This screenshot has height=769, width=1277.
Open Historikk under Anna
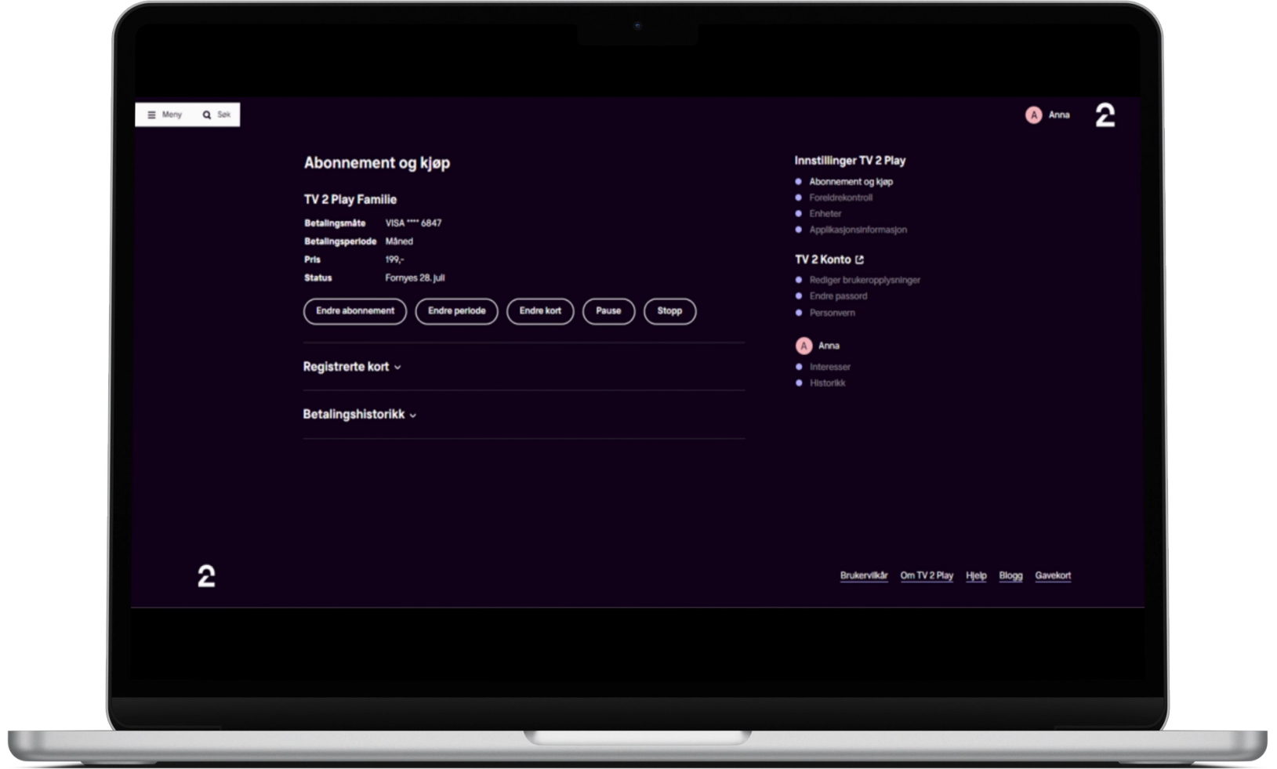click(827, 383)
